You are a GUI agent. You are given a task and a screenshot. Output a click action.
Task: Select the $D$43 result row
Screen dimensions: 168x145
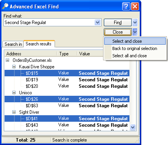pos(67,125)
